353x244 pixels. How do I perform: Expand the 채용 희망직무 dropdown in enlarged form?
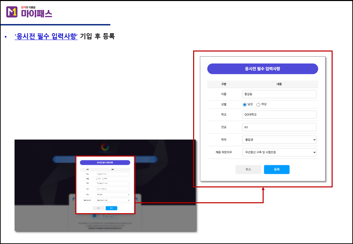pos(279,152)
